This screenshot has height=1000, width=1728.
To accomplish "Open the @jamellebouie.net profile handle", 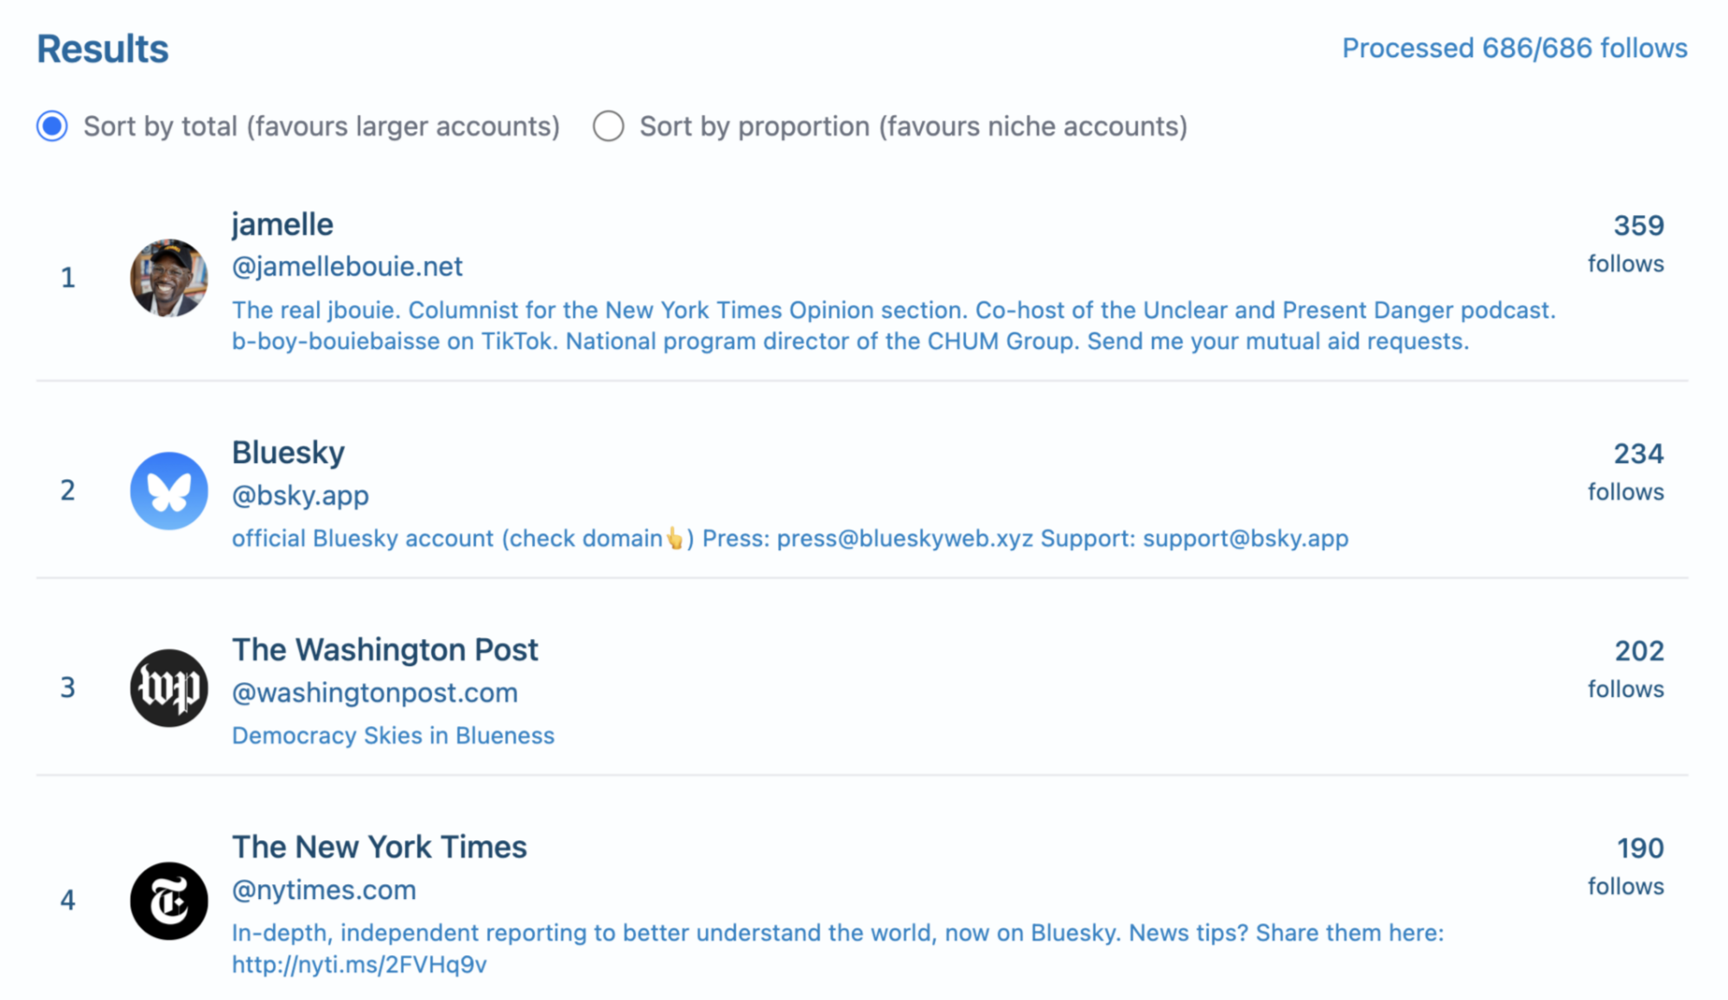I will [346, 267].
